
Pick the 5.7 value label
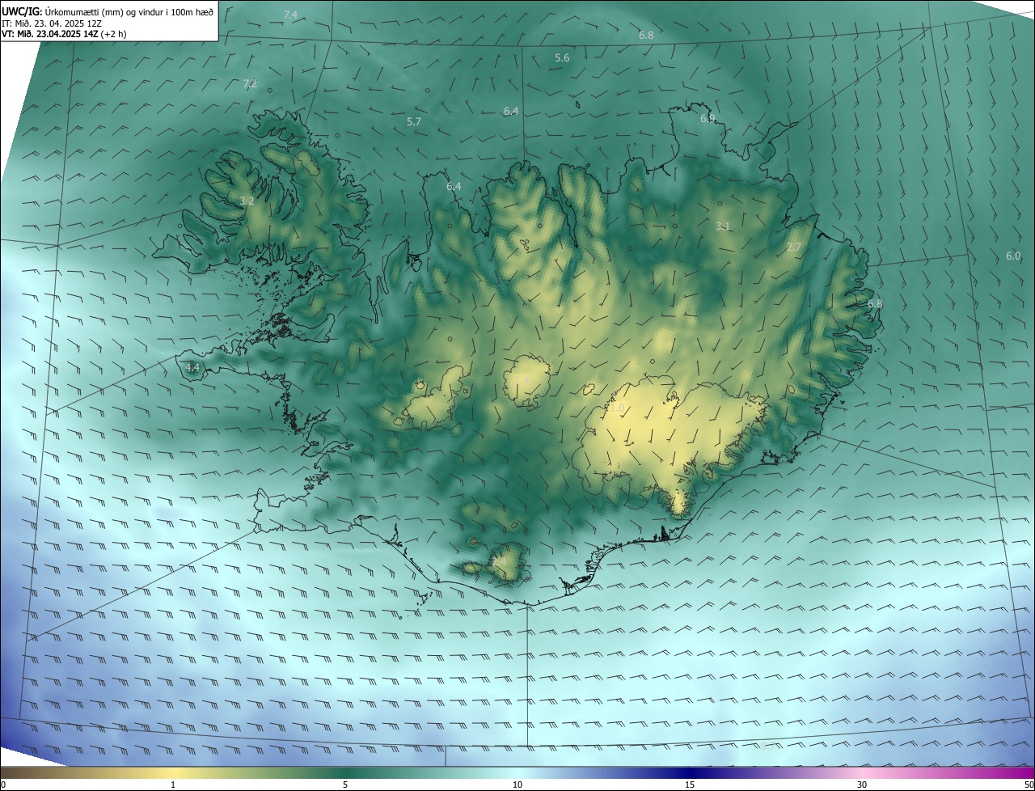(414, 121)
